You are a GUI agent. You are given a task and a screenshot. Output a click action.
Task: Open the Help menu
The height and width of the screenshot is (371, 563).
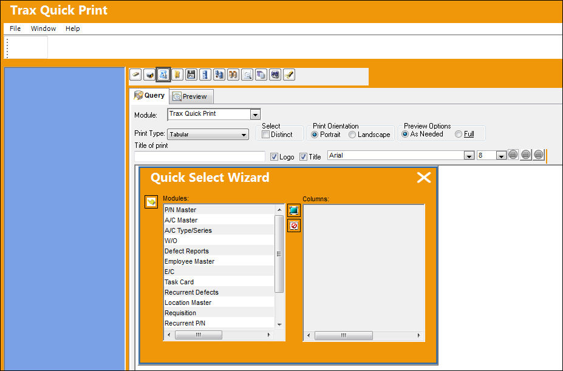72,28
